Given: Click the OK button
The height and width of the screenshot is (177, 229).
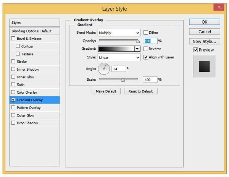Looking at the screenshot, I should coord(205,22).
